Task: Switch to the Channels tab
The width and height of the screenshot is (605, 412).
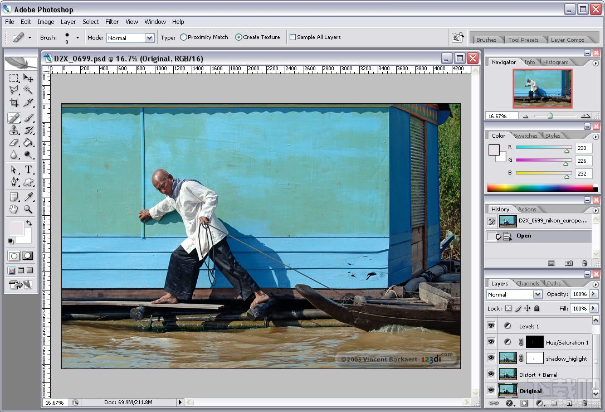Action: 528,283
